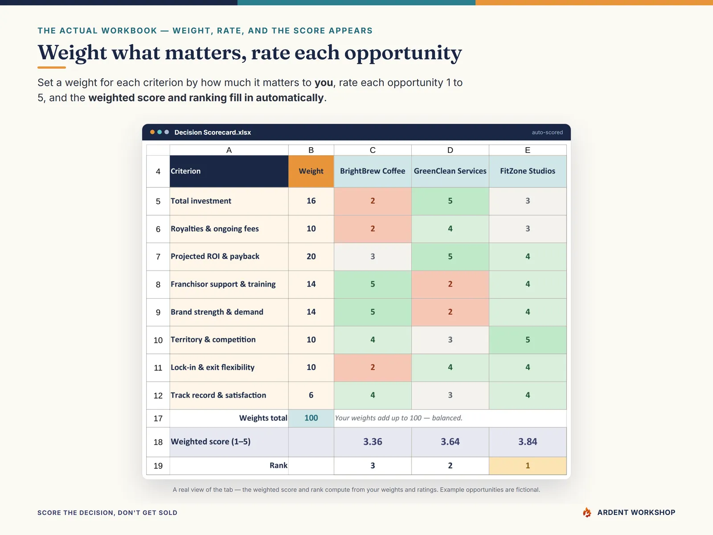
Task: Click the 'Weight what matters' slide heading
Action: click(x=250, y=53)
